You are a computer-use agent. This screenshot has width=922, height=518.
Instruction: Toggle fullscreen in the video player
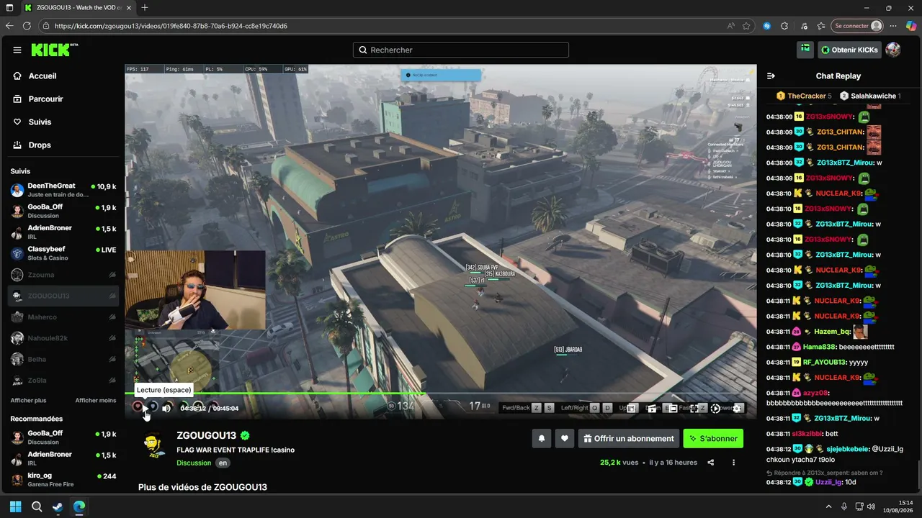pos(694,408)
